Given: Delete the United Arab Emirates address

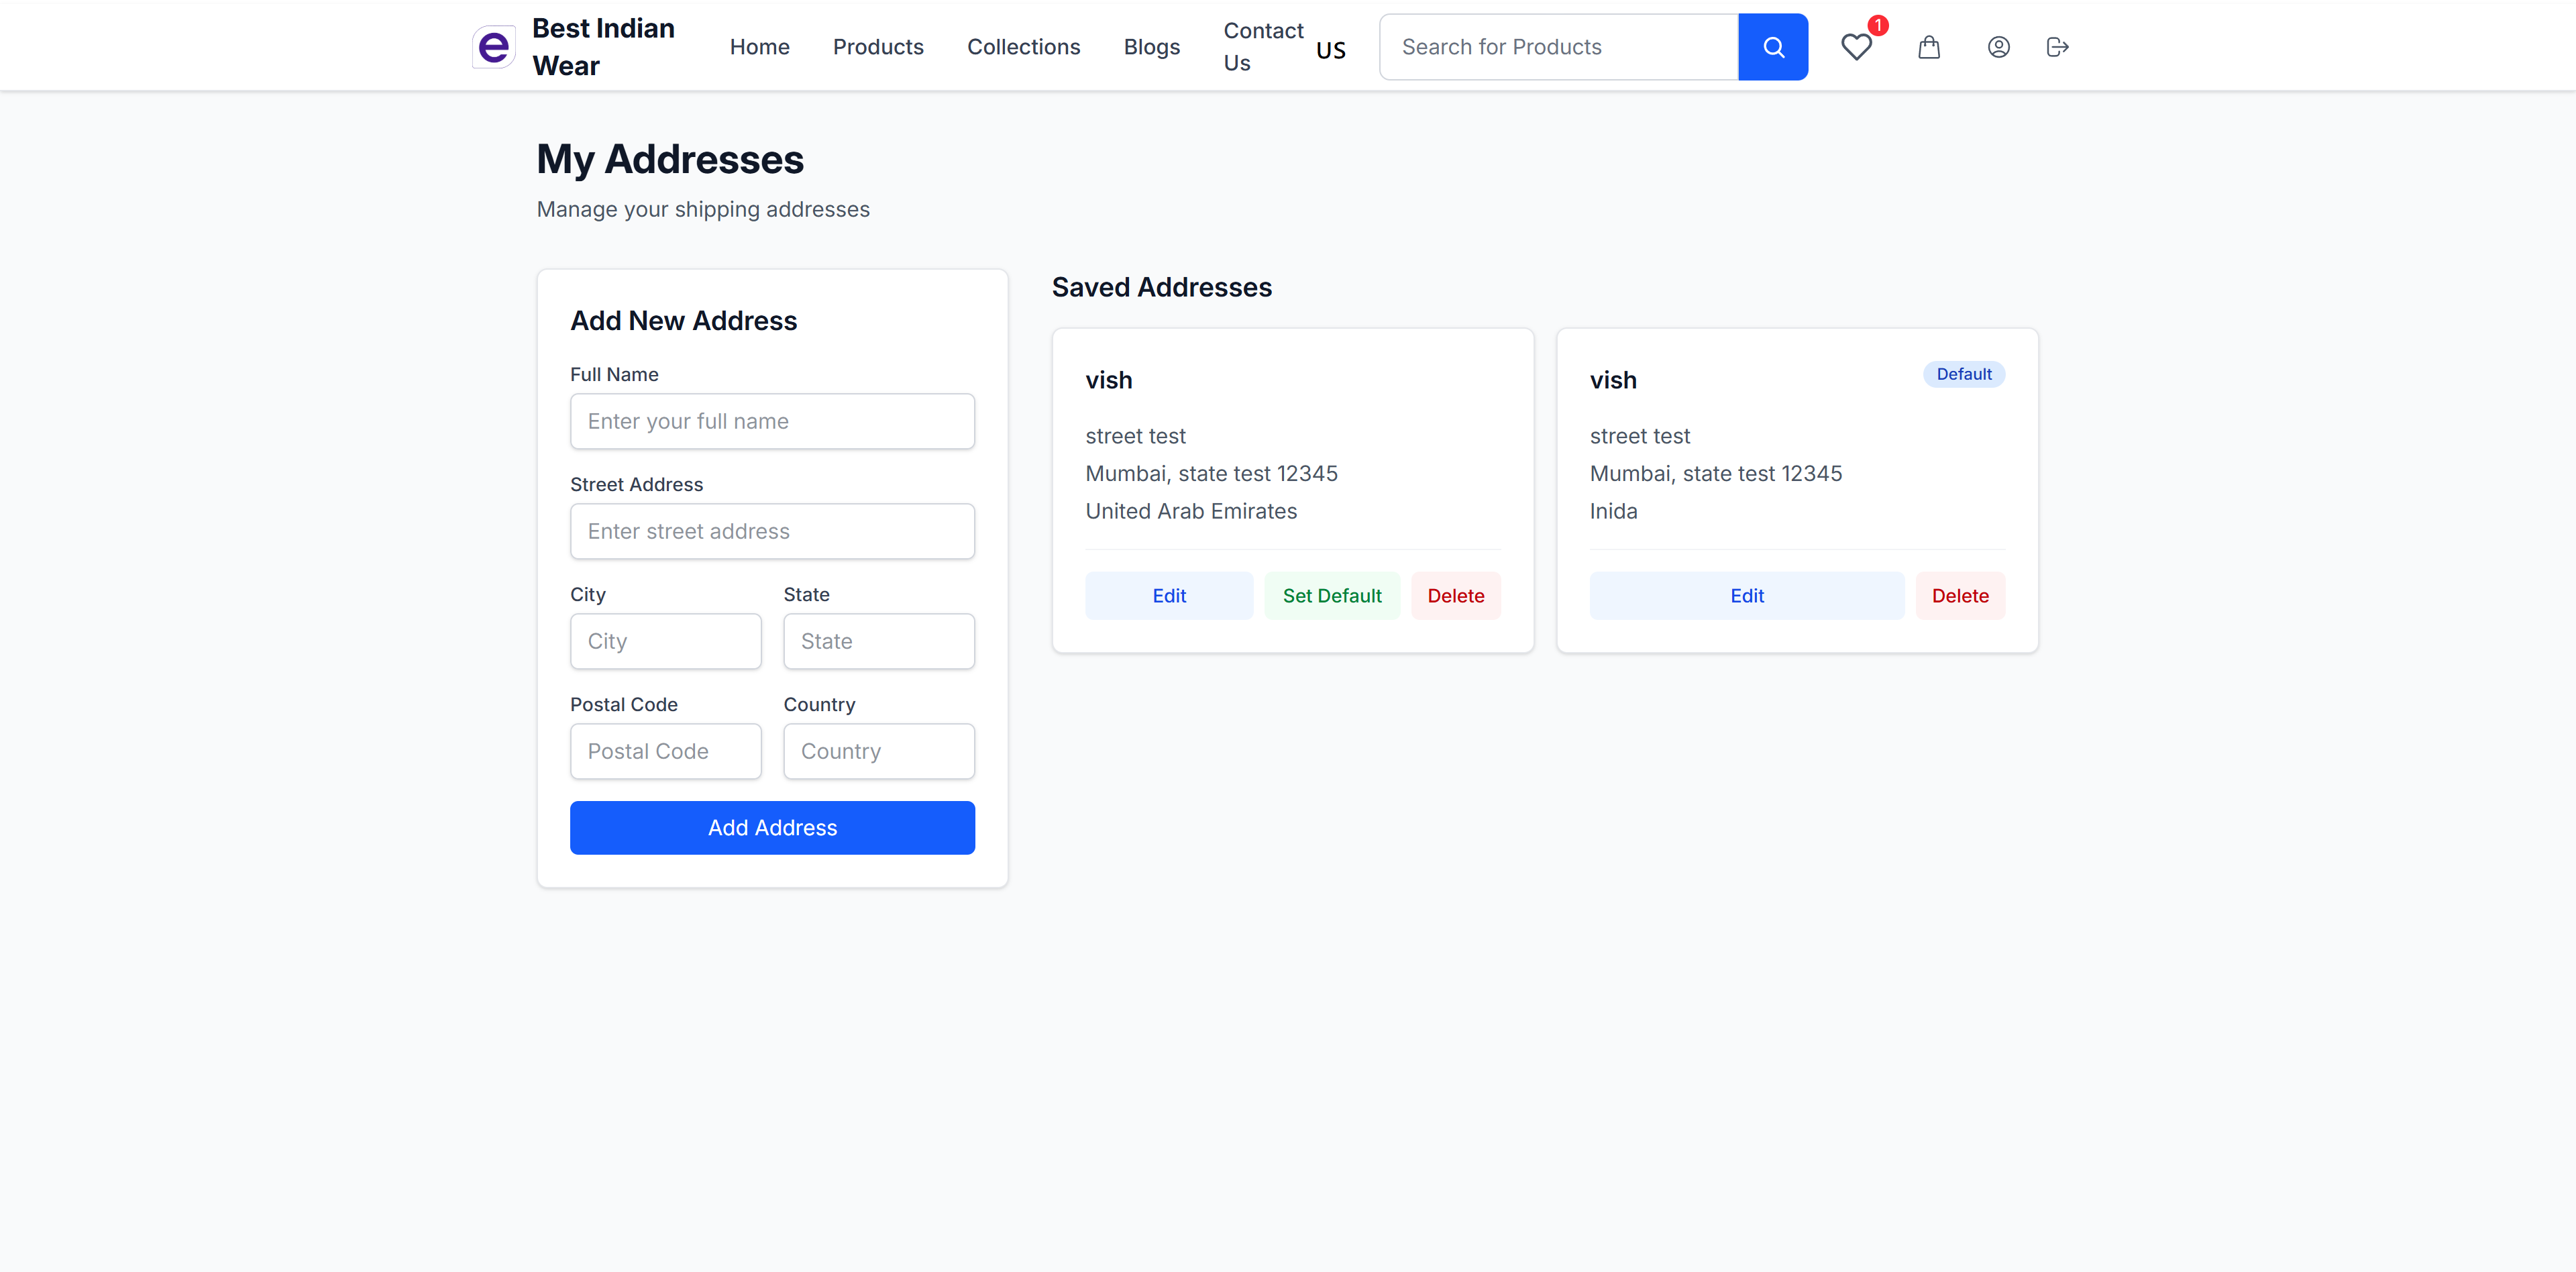Looking at the screenshot, I should [1456, 595].
